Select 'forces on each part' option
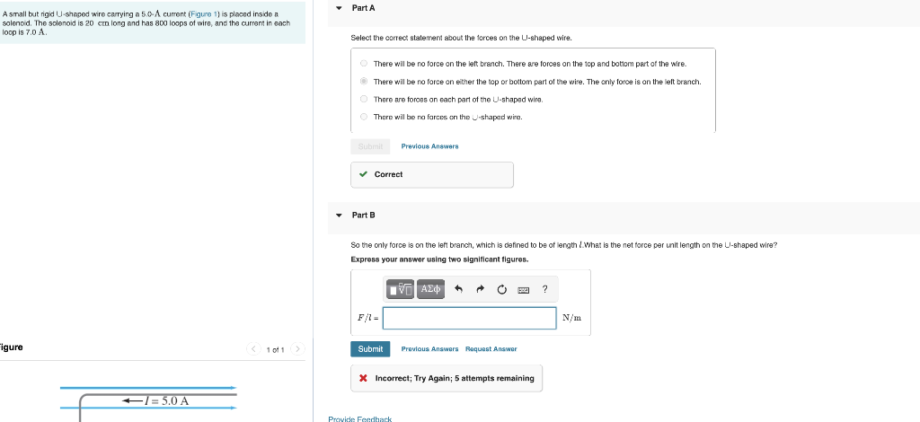The height and width of the screenshot is (422, 920). (364, 99)
